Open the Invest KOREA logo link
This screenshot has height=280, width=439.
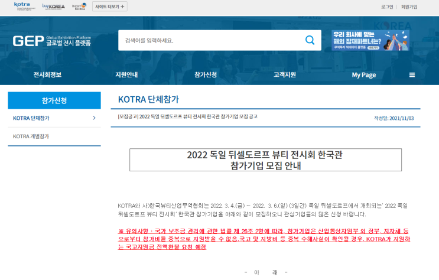click(x=79, y=6)
